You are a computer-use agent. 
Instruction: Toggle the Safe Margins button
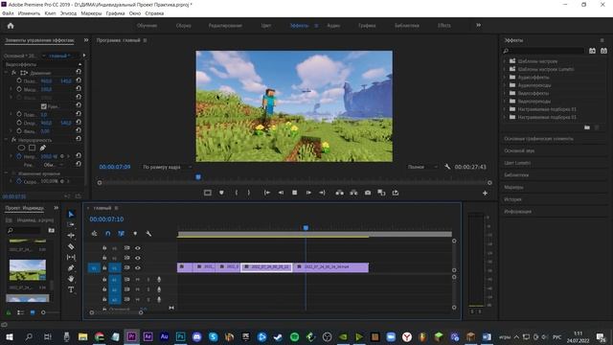[x=208, y=193]
